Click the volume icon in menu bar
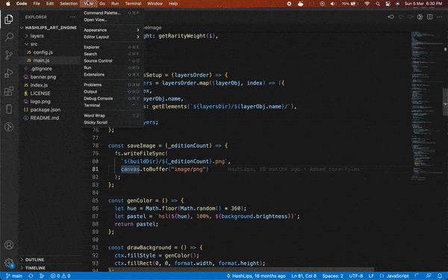 332,4
